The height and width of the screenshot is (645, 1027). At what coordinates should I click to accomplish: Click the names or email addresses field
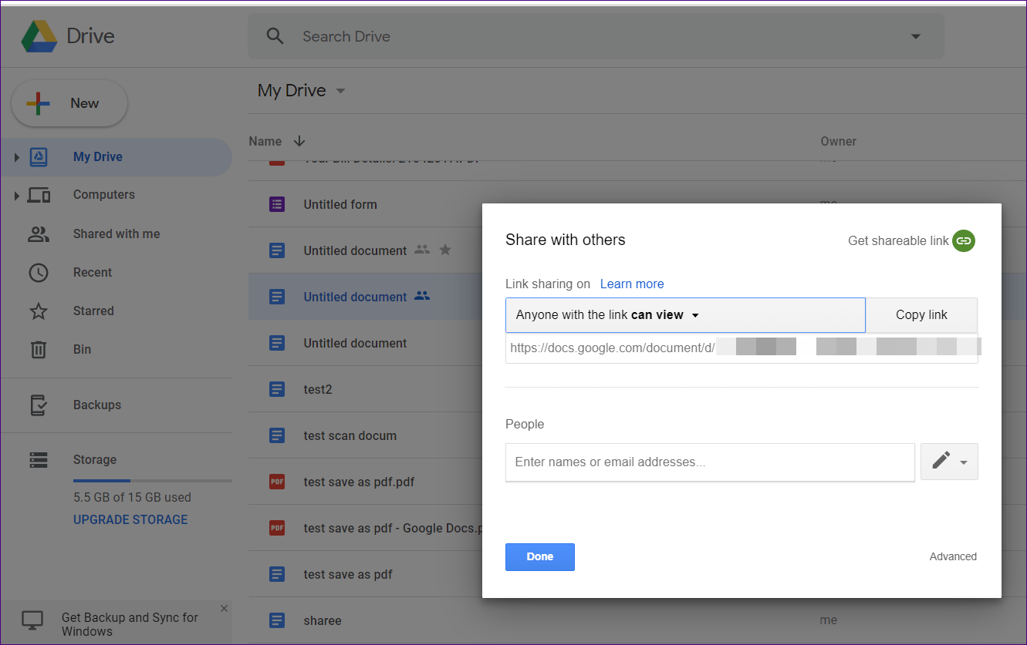coord(710,462)
